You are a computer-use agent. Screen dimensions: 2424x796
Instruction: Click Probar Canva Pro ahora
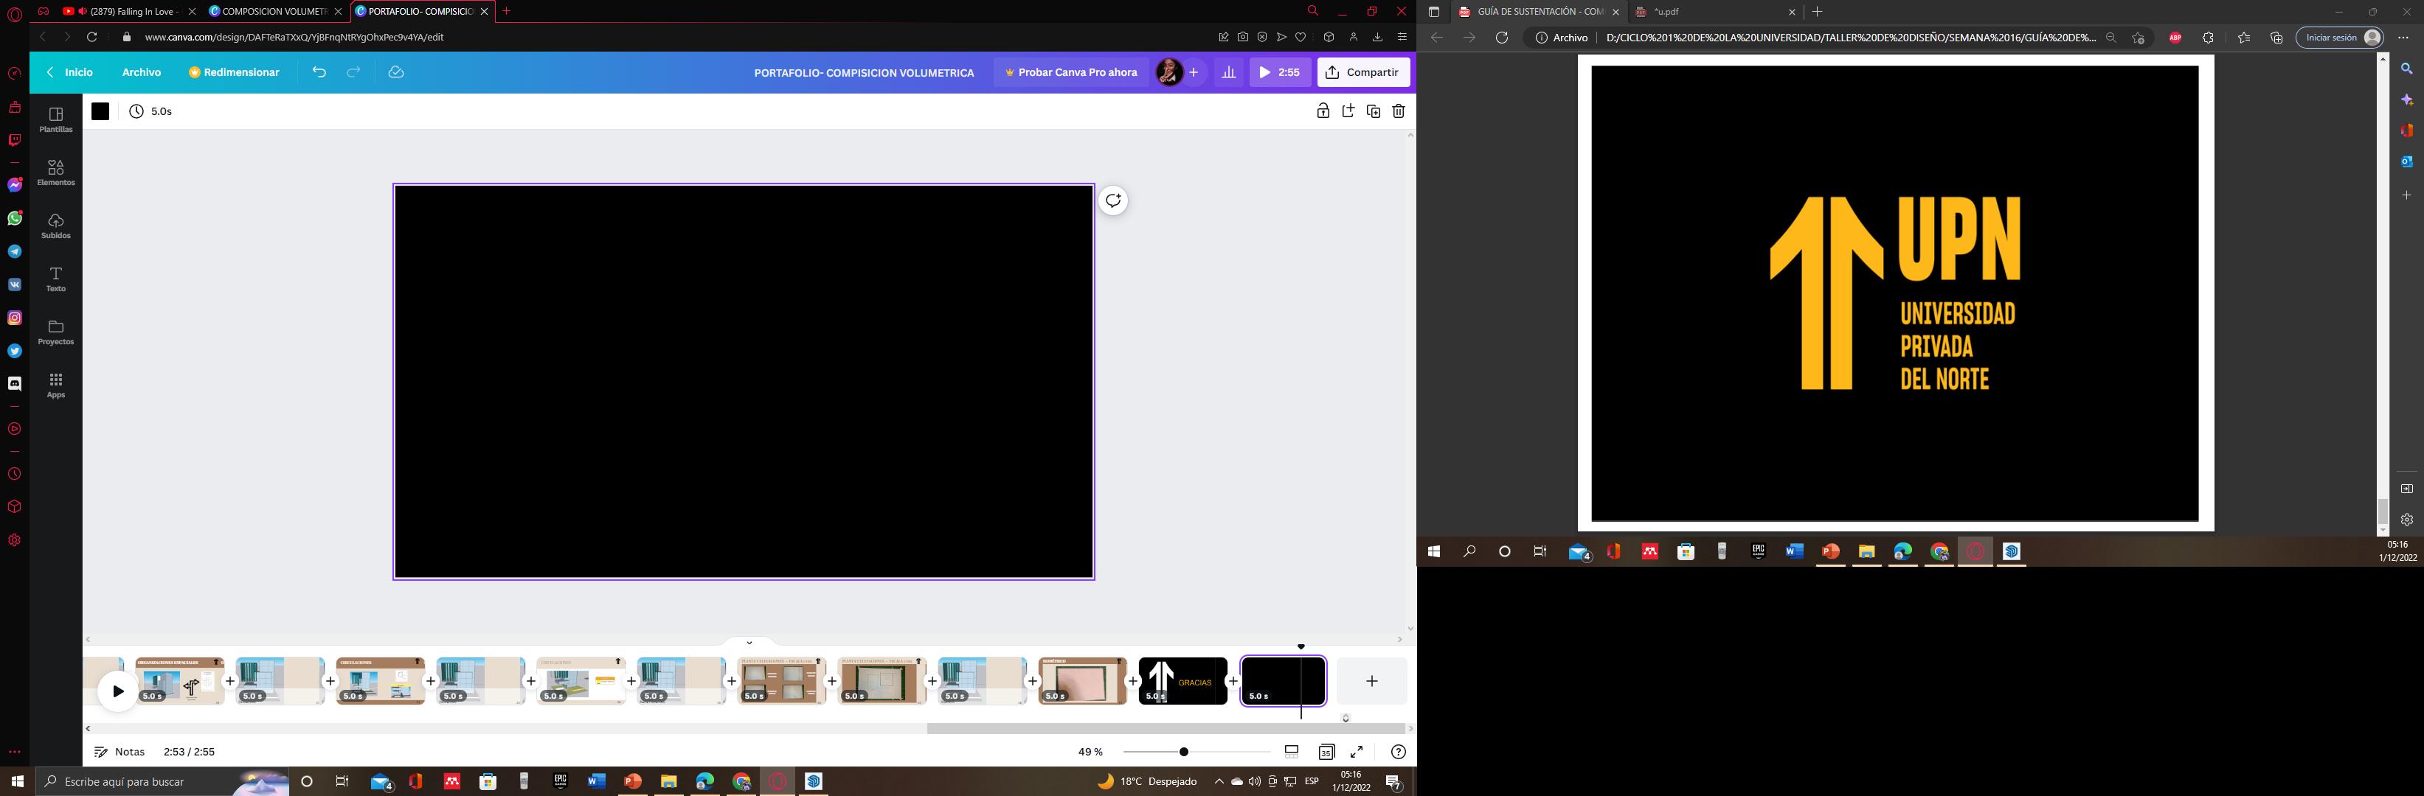1071,72
